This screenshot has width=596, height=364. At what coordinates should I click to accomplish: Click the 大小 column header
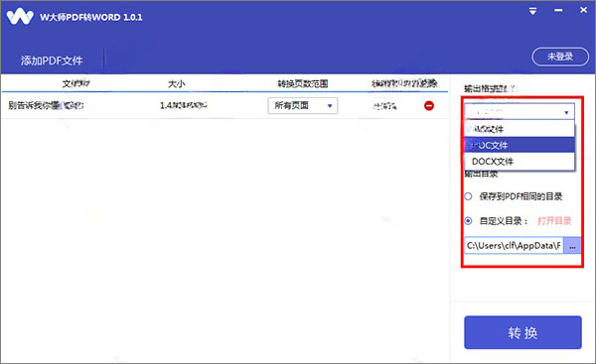point(177,83)
